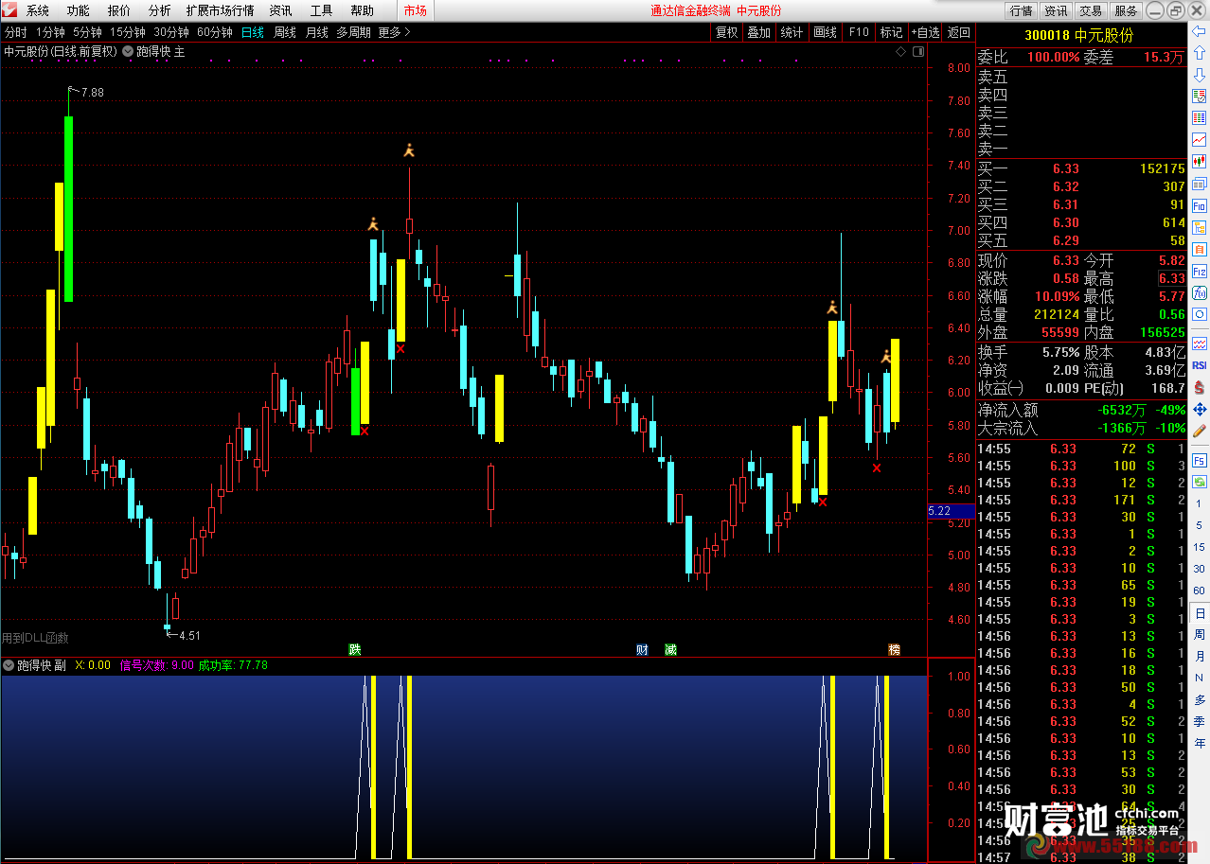The width and height of the screenshot is (1210, 864).
Task: Click the back arrow icon in right sidebar
Action: [x=1199, y=32]
